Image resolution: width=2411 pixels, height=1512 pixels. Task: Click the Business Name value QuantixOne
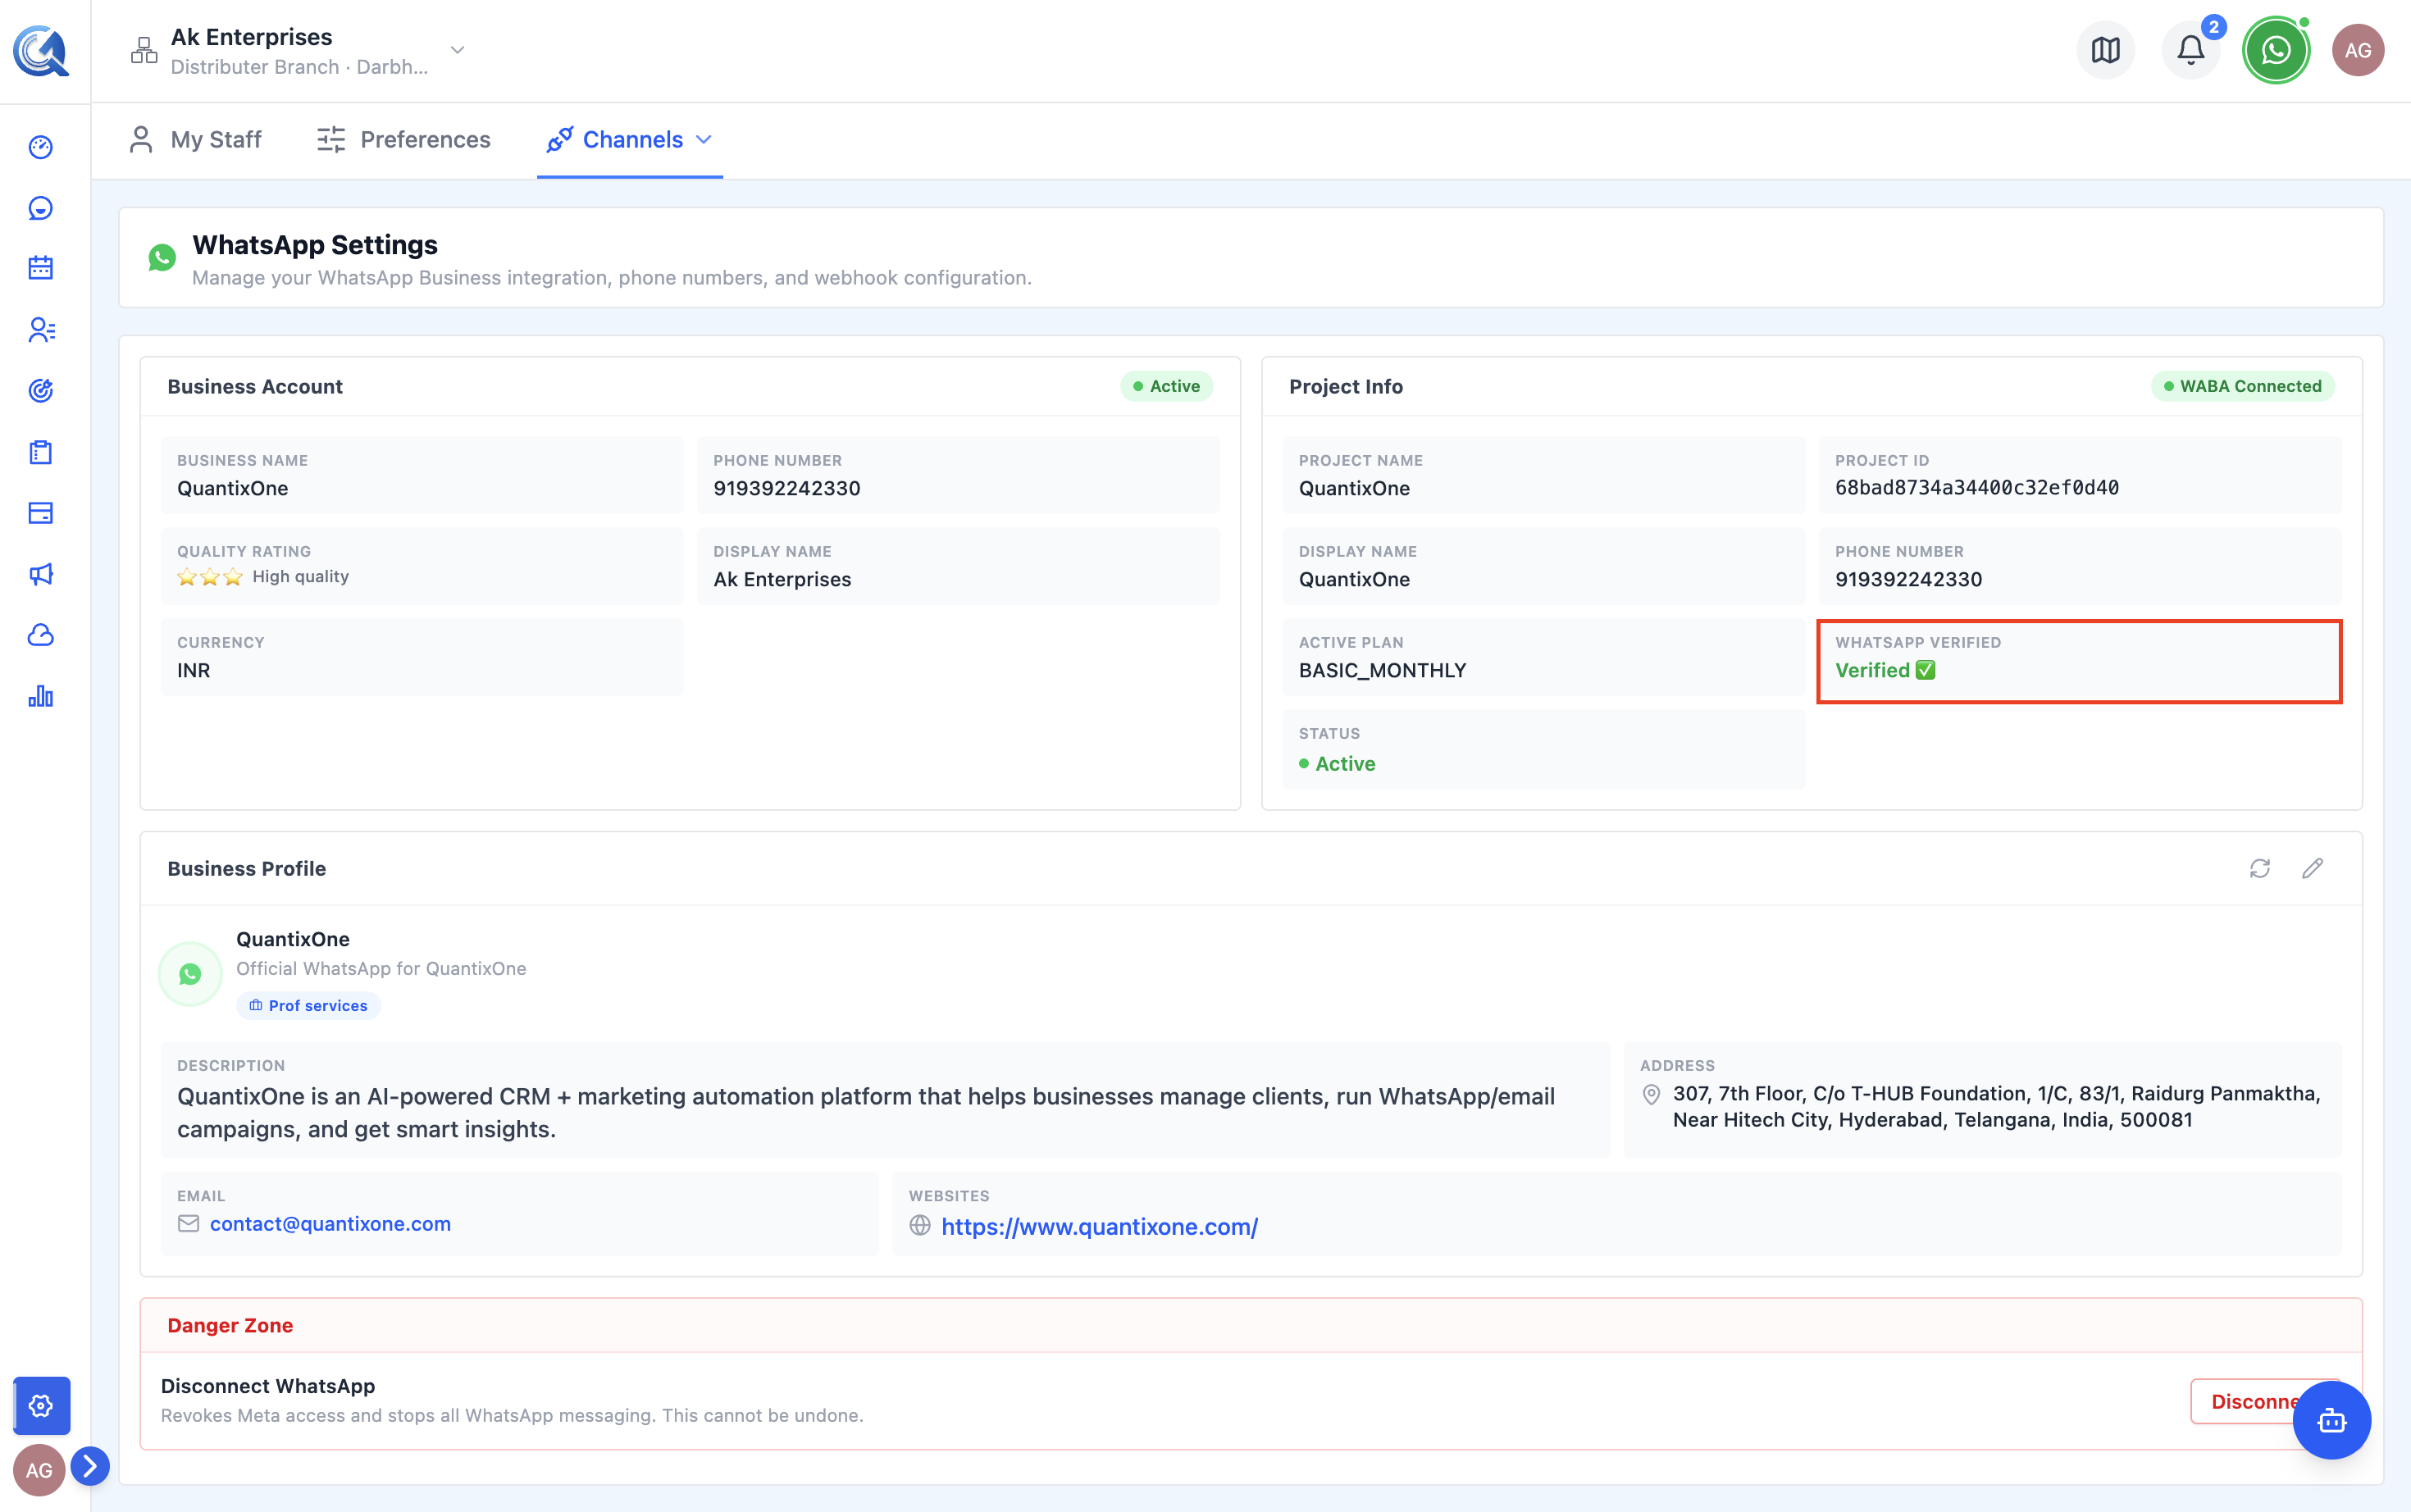pyautogui.click(x=233, y=488)
